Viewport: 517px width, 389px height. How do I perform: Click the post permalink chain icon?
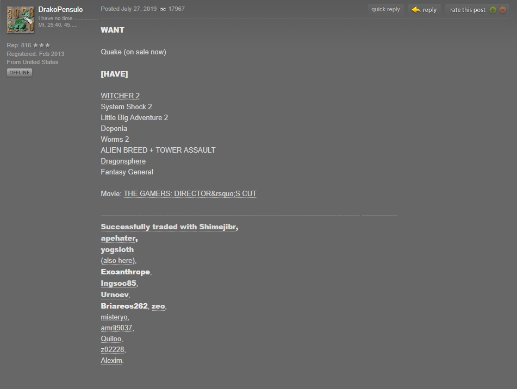(x=163, y=9)
